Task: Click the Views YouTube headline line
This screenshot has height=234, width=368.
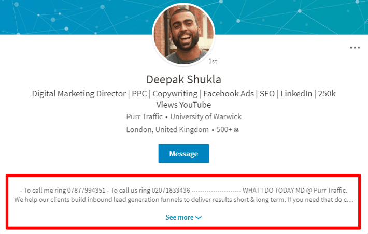Action: coord(183,104)
